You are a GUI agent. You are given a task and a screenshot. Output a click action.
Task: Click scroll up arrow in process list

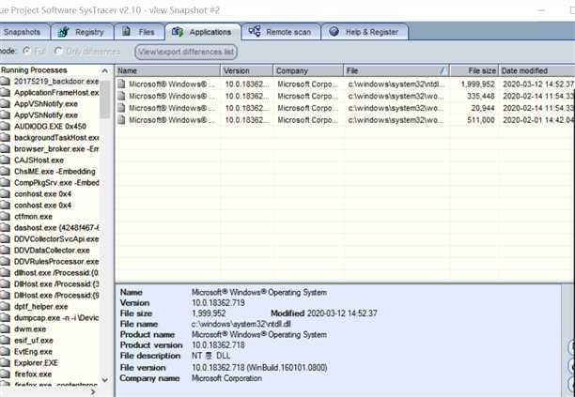click(x=104, y=70)
